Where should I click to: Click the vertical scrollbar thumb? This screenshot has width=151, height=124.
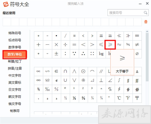147,57
